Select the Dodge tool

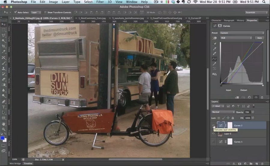[3, 96]
